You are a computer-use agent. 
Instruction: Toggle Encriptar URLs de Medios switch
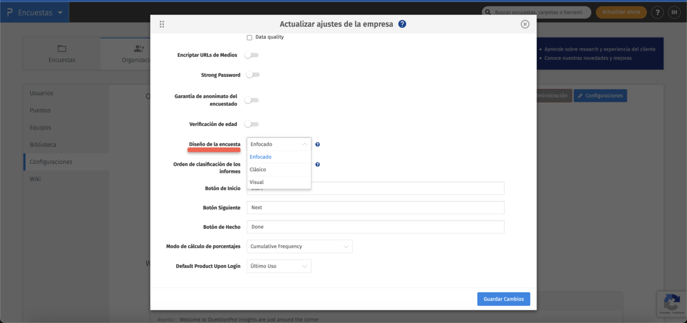pos(252,55)
